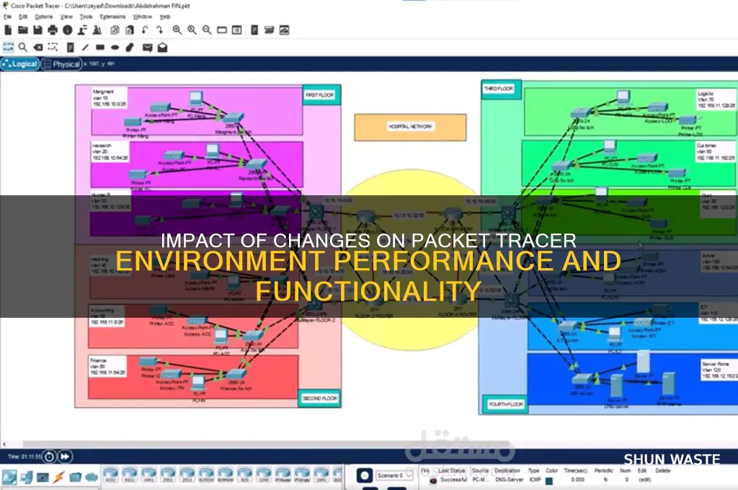Open the Window menu

click(x=142, y=17)
